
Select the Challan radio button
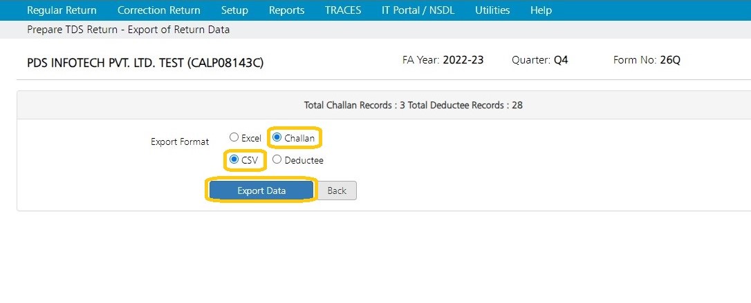[x=277, y=137]
